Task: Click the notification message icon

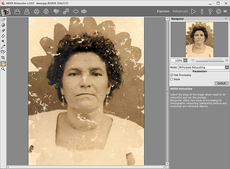Action: (225, 11)
